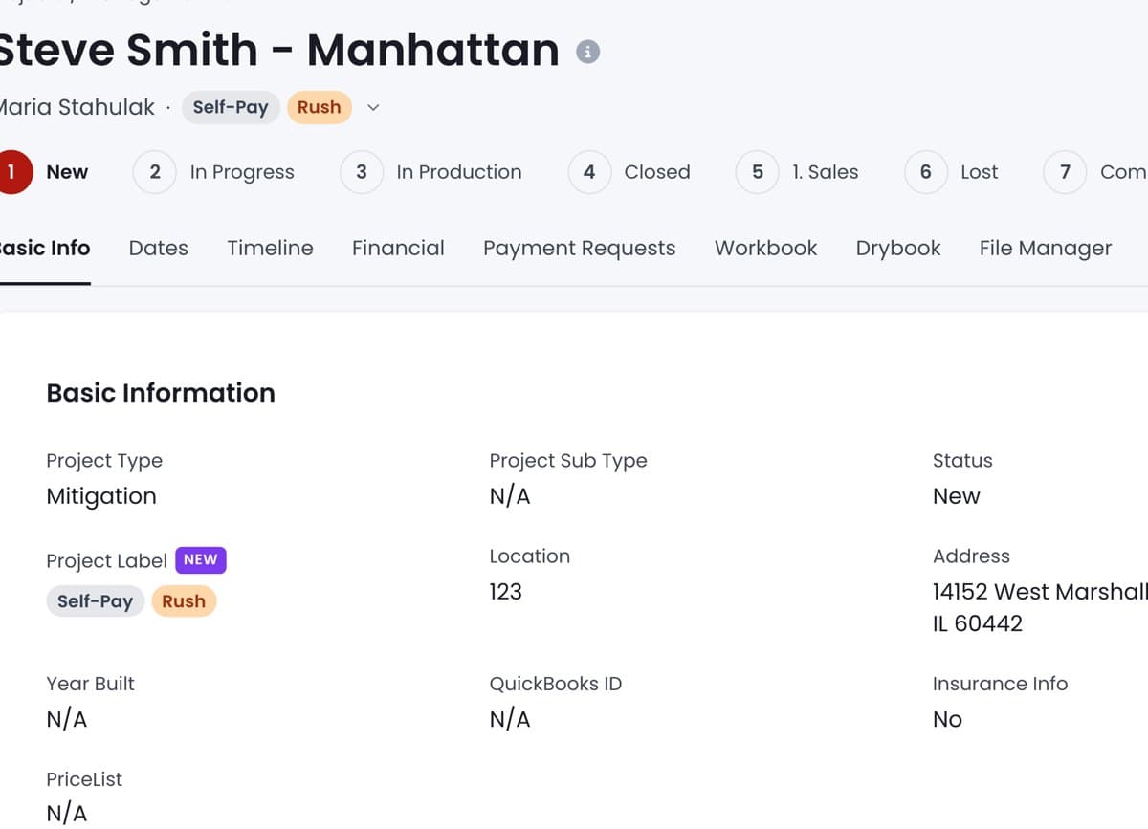Choose the In Production status step
1148x829 pixels.
[x=431, y=172]
